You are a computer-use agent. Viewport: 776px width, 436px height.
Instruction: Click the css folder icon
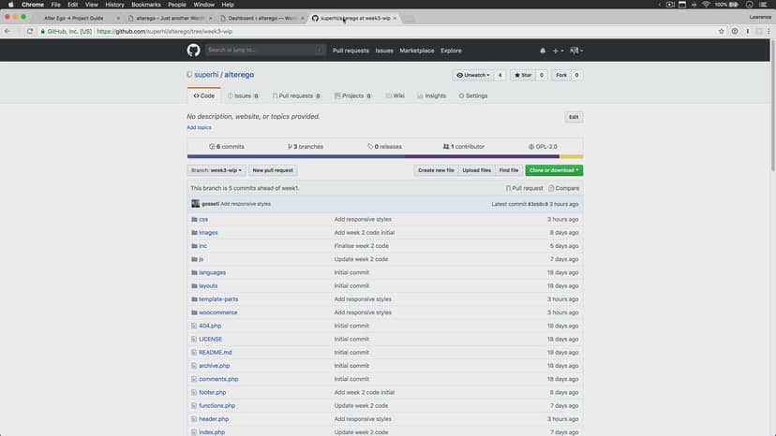193,219
